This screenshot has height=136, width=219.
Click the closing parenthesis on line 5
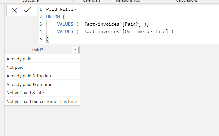47,39
